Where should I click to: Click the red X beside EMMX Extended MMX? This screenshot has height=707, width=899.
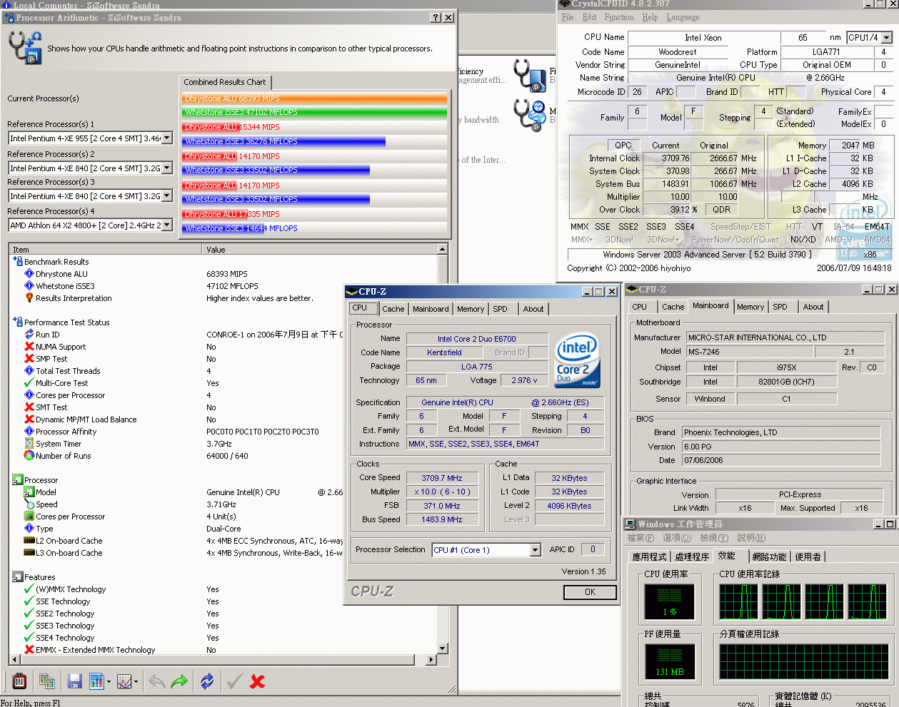29,650
